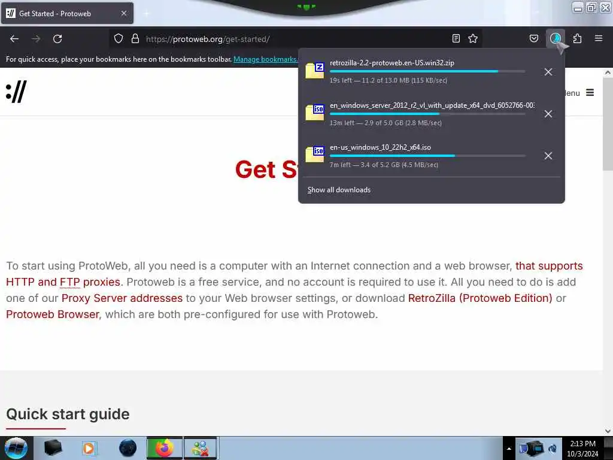Image resolution: width=613 pixels, height=460 pixels.
Task: Bookmark this page with the star
Action: (x=473, y=38)
